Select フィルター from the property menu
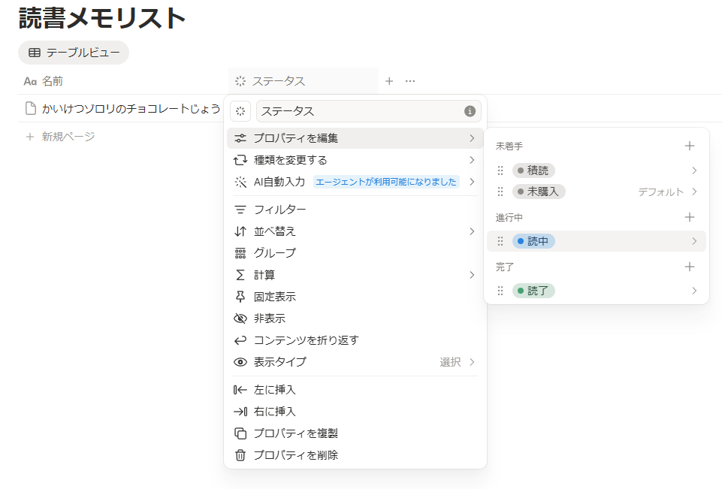 coord(279,210)
